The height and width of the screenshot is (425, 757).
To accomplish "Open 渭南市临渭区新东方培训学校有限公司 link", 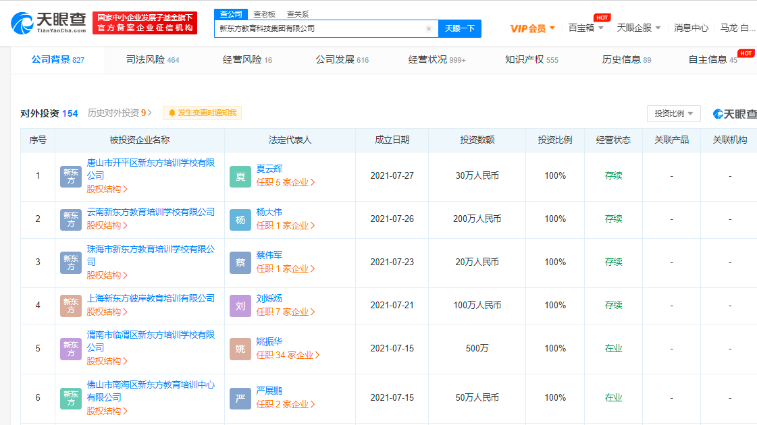I will click(151, 341).
